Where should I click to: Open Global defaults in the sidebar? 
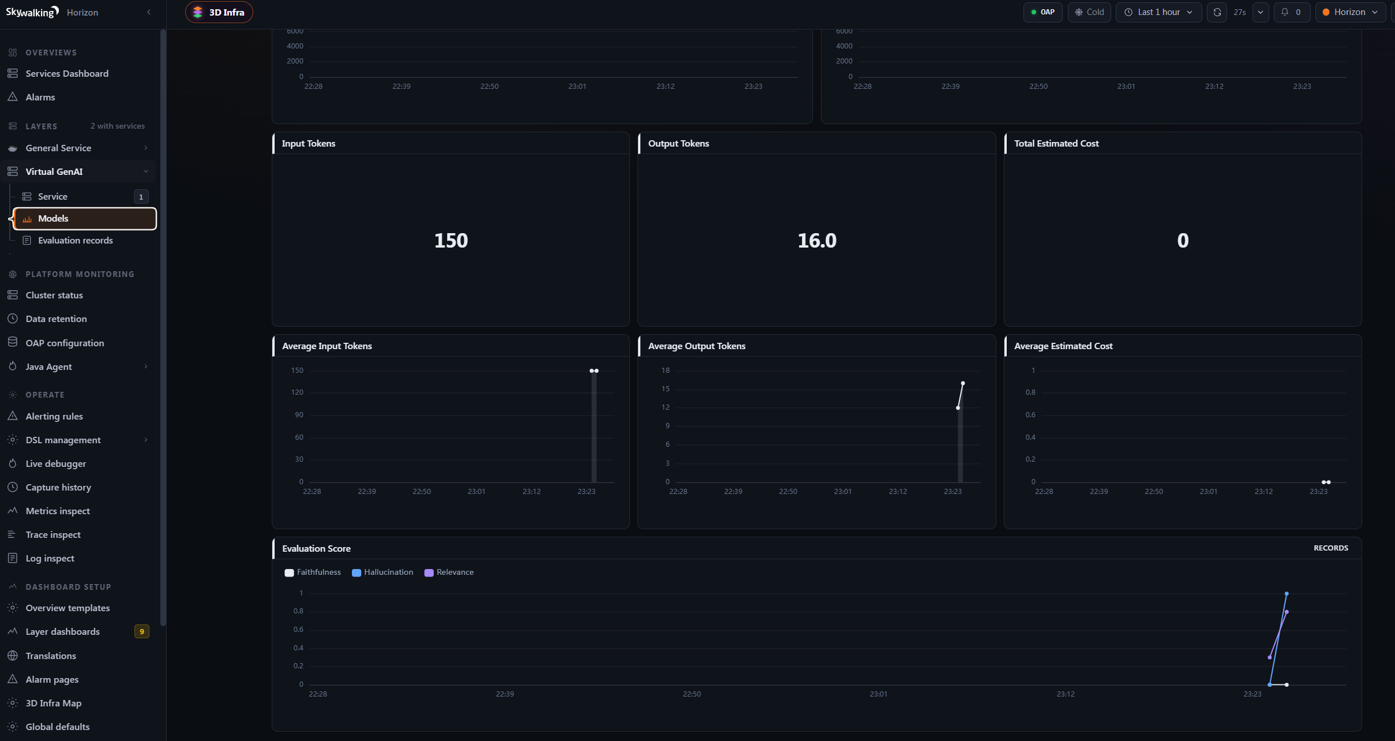coord(78,727)
